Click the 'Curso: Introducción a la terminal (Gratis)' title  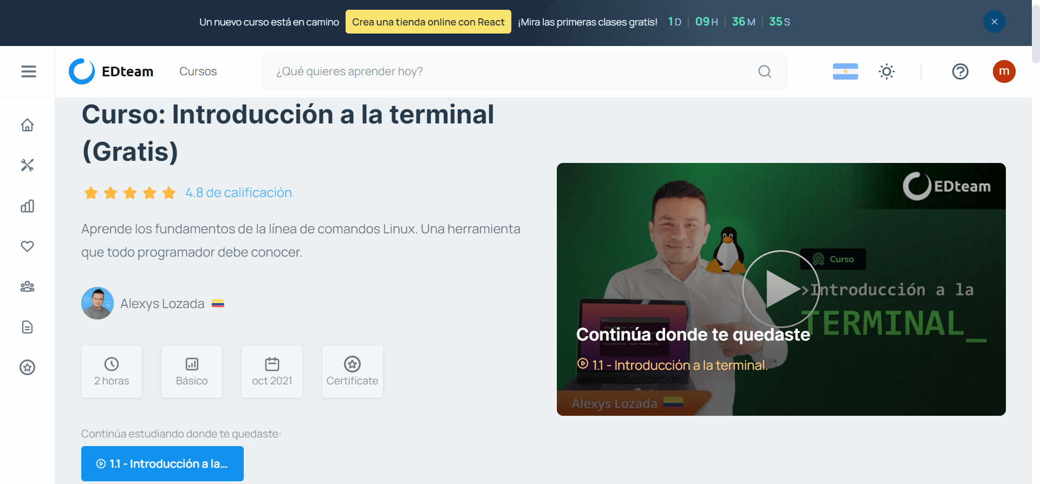pyautogui.click(x=288, y=133)
